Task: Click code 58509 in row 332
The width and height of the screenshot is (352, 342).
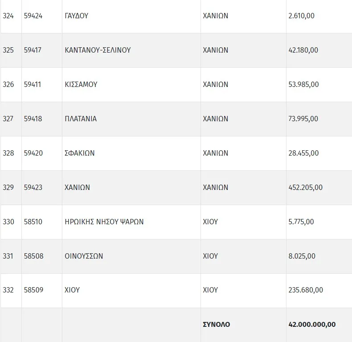Action: tap(33, 290)
